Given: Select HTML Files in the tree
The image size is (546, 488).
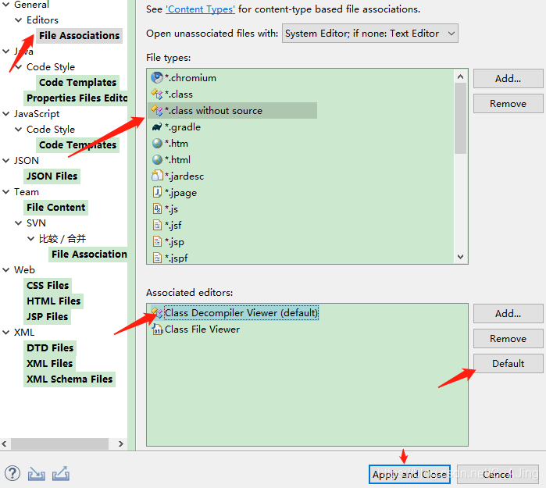Looking at the screenshot, I should tap(53, 301).
